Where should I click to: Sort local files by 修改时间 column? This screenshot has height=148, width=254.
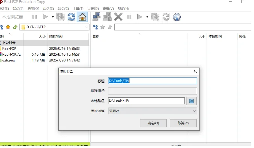68,37
